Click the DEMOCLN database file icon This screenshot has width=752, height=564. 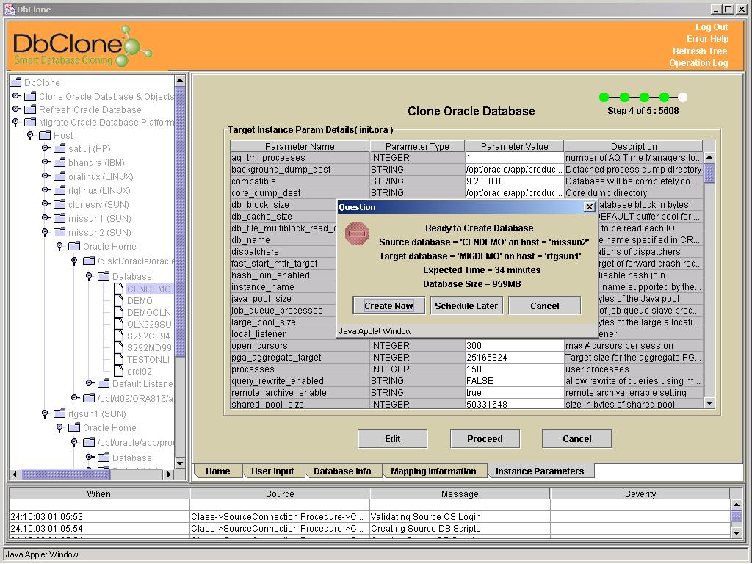tap(119, 312)
